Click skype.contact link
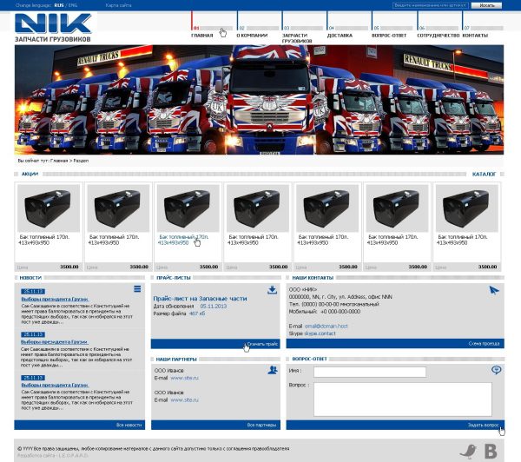The height and width of the screenshot is (462, 521). 320,333
